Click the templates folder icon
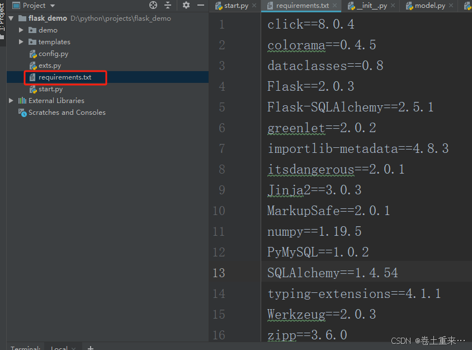The image size is (472, 350). pos(32,42)
